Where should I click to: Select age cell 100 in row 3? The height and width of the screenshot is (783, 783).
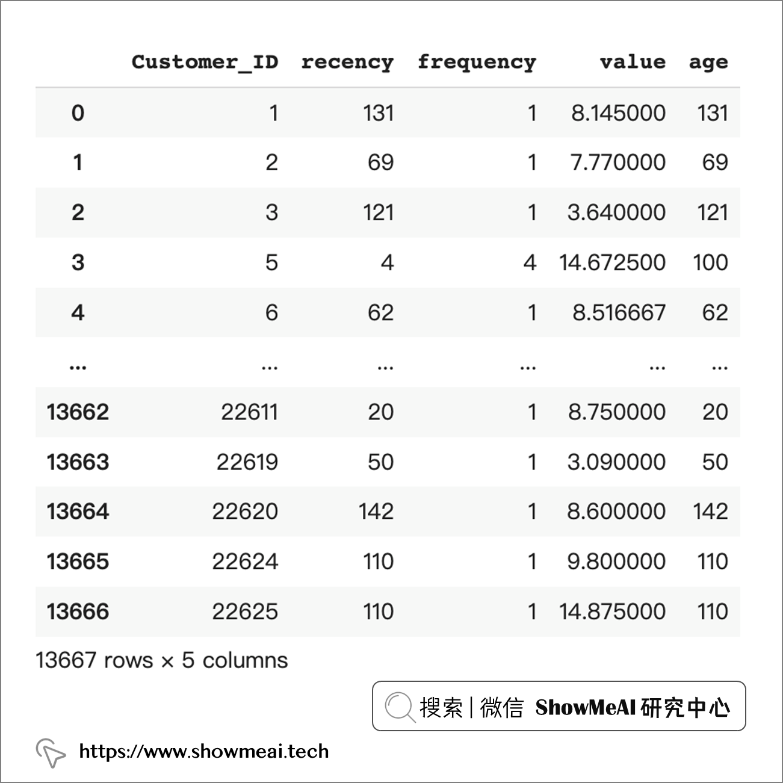click(x=710, y=262)
